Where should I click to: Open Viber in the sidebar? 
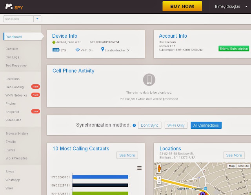(9, 188)
